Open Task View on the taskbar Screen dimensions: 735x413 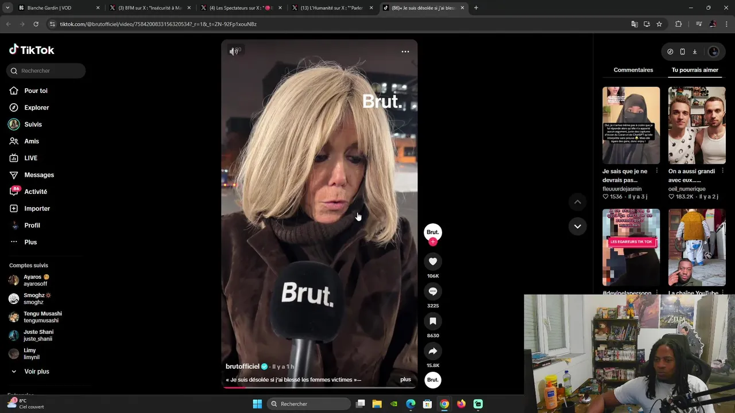(x=361, y=404)
